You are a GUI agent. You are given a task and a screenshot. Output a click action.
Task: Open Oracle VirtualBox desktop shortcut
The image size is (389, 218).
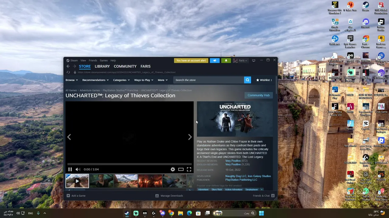pos(335,25)
